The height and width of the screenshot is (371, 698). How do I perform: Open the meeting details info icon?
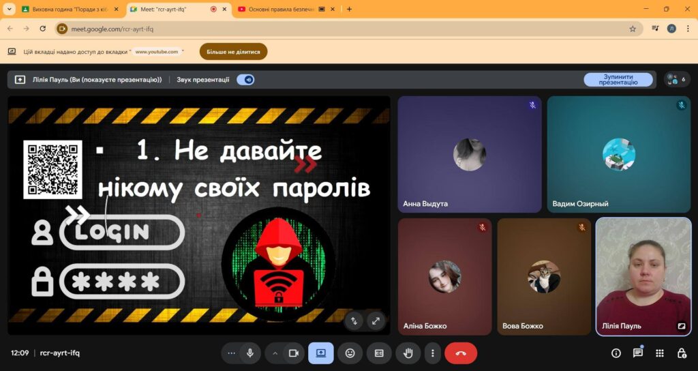616,353
